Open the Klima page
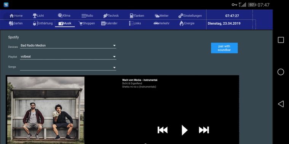 64,16
